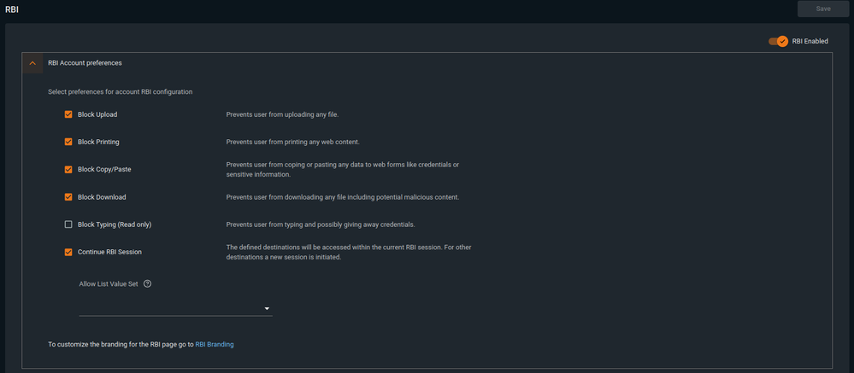Uncheck the Continue RBI Session checkbox

68,253
